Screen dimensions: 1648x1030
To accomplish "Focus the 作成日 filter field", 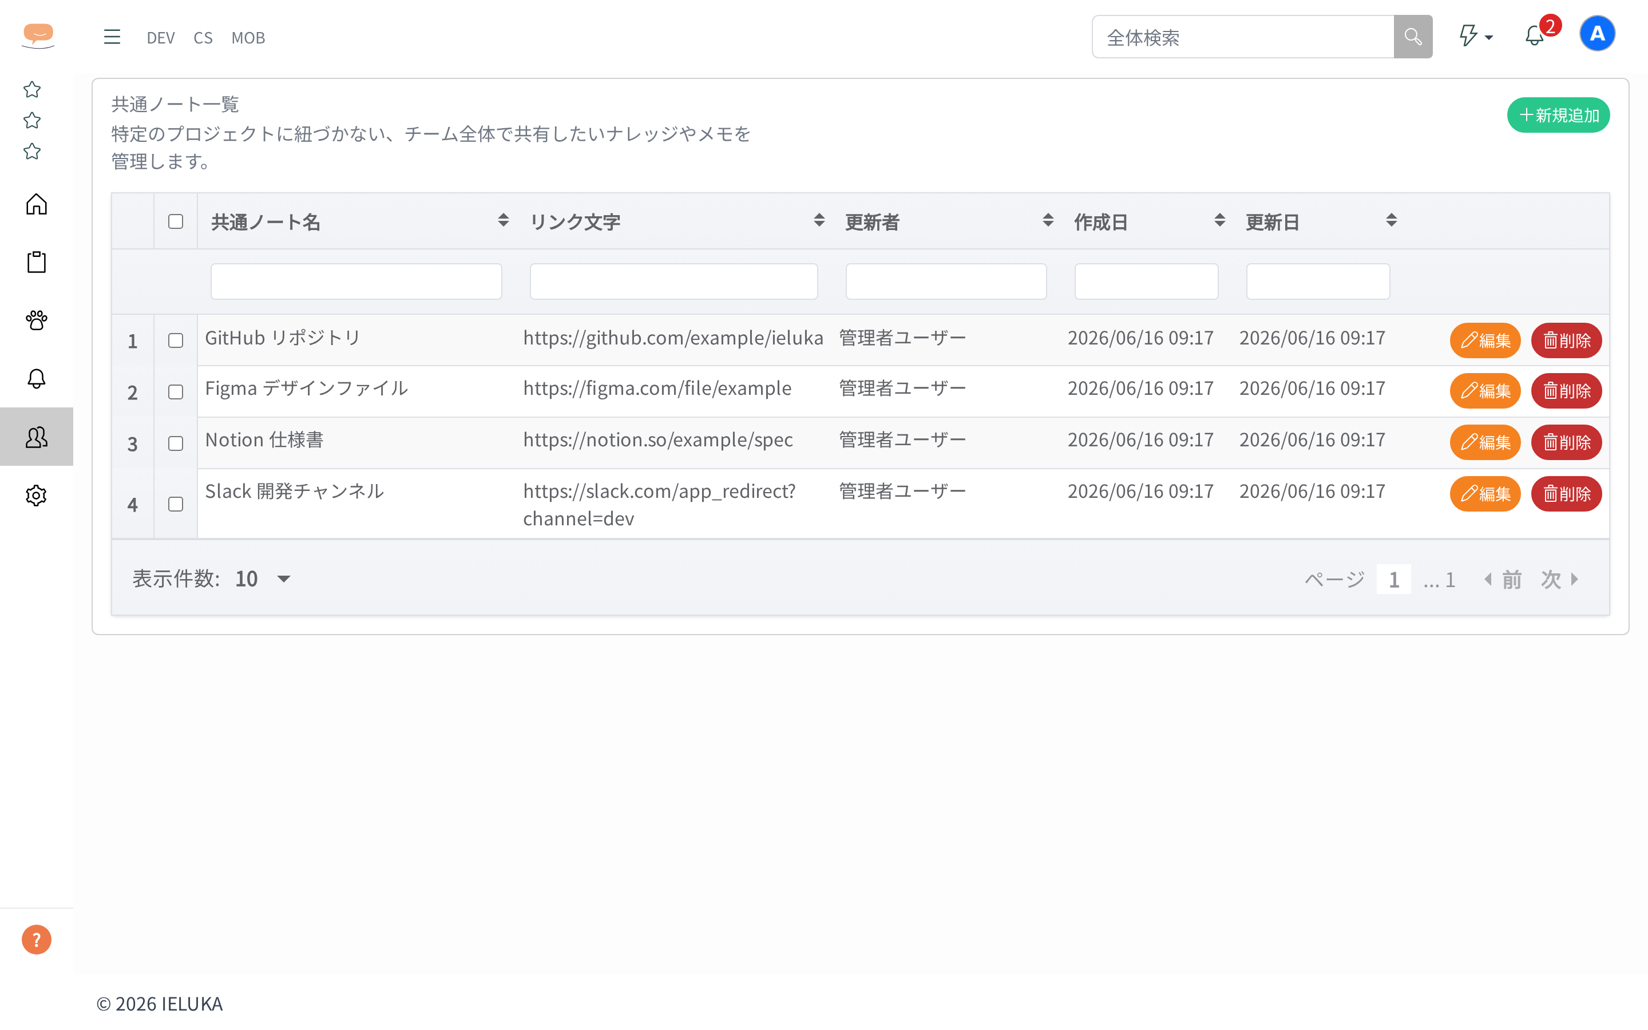I will click(1146, 282).
